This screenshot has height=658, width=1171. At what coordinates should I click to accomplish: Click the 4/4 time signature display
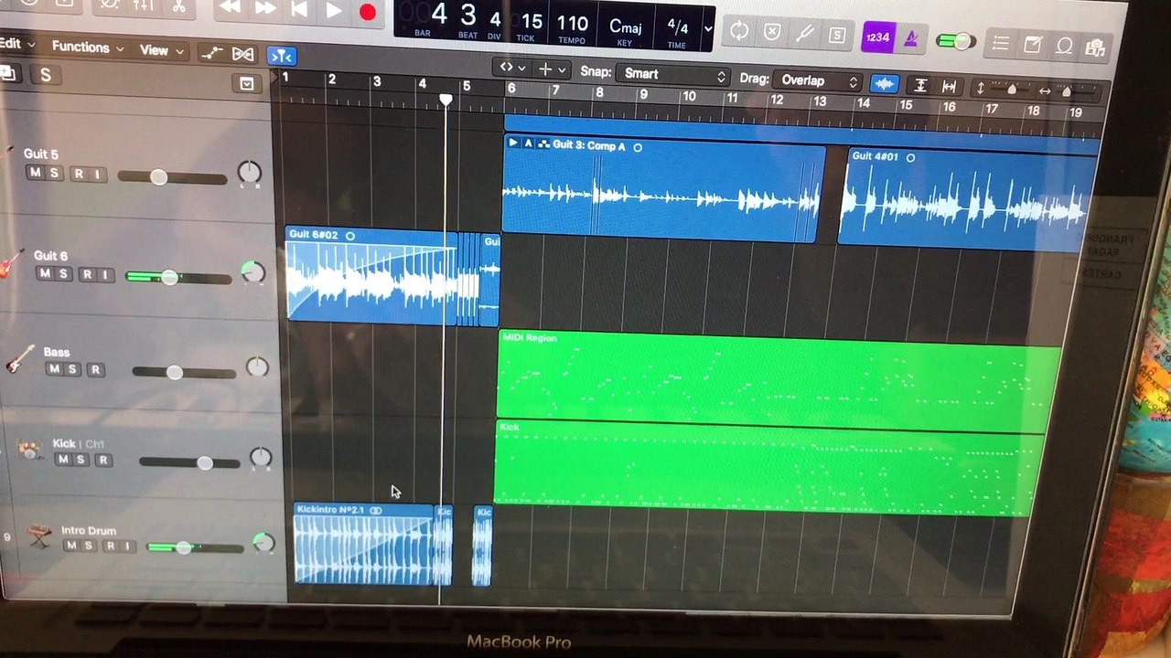click(x=677, y=27)
